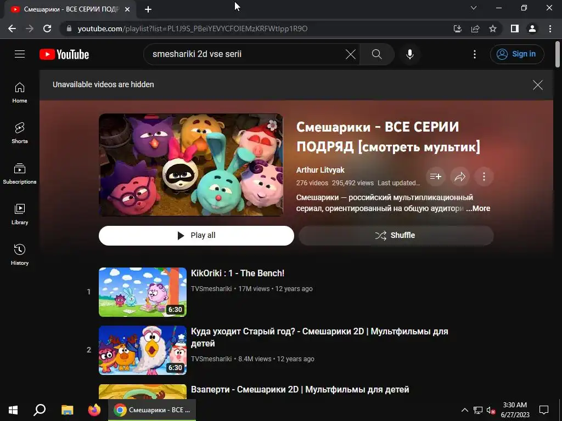This screenshot has width=562, height=421.
Task: Open Windows taskbar search
Action: [x=40, y=410]
